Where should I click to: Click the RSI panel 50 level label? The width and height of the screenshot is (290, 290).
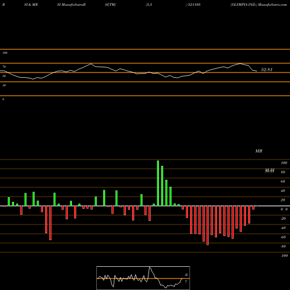pyautogui.click(x=4, y=76)
